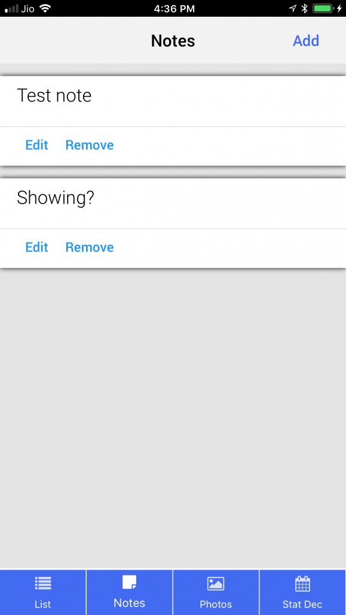Edit the Showing? note
The image size is (346, 615).
coord(36,247)
